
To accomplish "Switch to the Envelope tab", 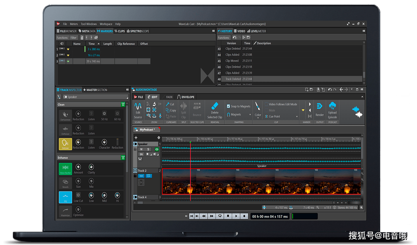I will coord(186,97).
